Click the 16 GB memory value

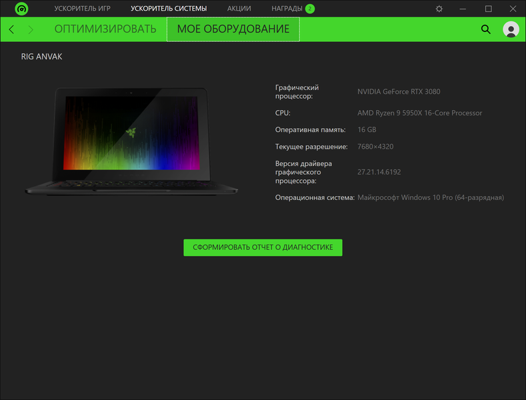coord(367,129)
